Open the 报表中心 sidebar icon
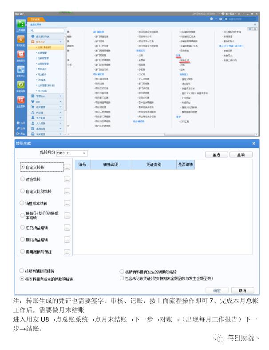This screenshot has width=269, height=350. coord(21,69)
